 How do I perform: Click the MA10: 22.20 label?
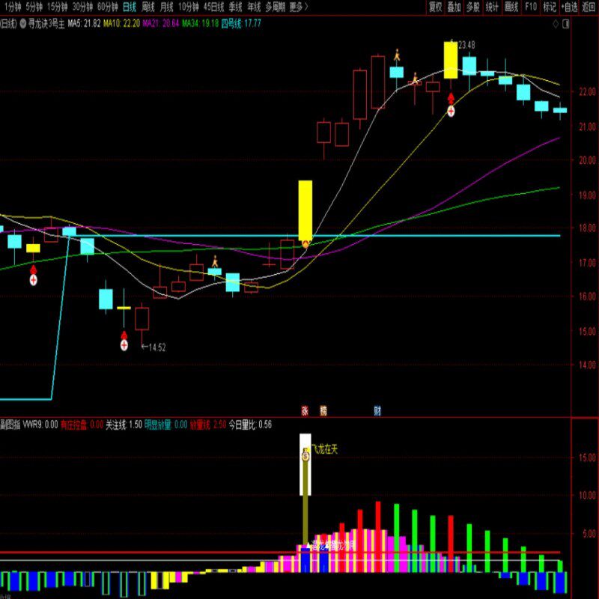[x=121, y=24]
